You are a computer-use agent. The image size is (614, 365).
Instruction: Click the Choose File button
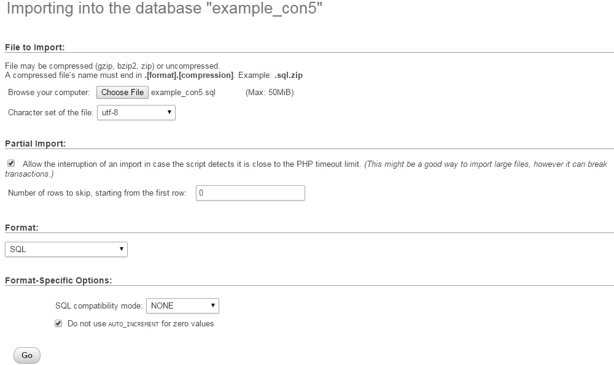122,92
